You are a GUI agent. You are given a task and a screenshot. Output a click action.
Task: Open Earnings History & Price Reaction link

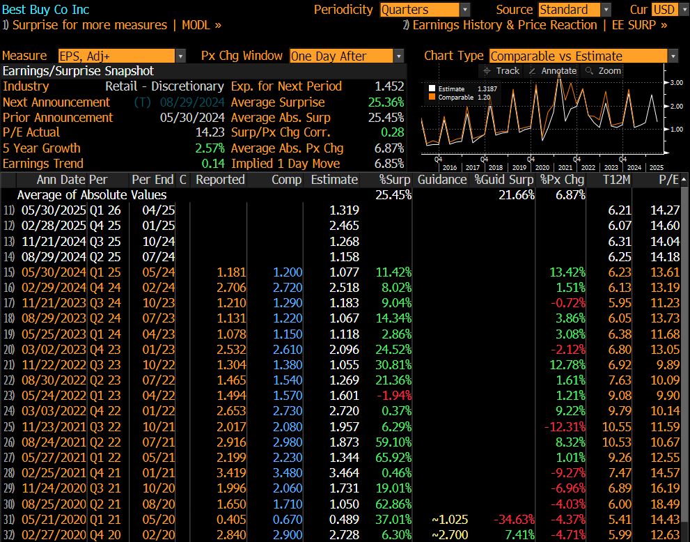[535, 25]
